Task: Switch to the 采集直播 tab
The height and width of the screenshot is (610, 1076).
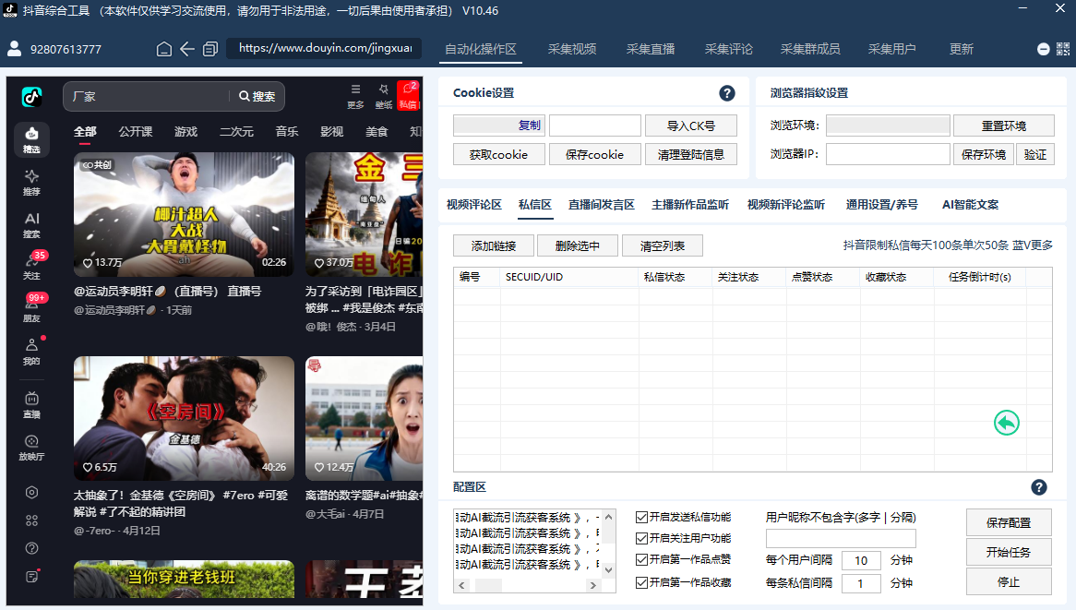Action: 650,50
